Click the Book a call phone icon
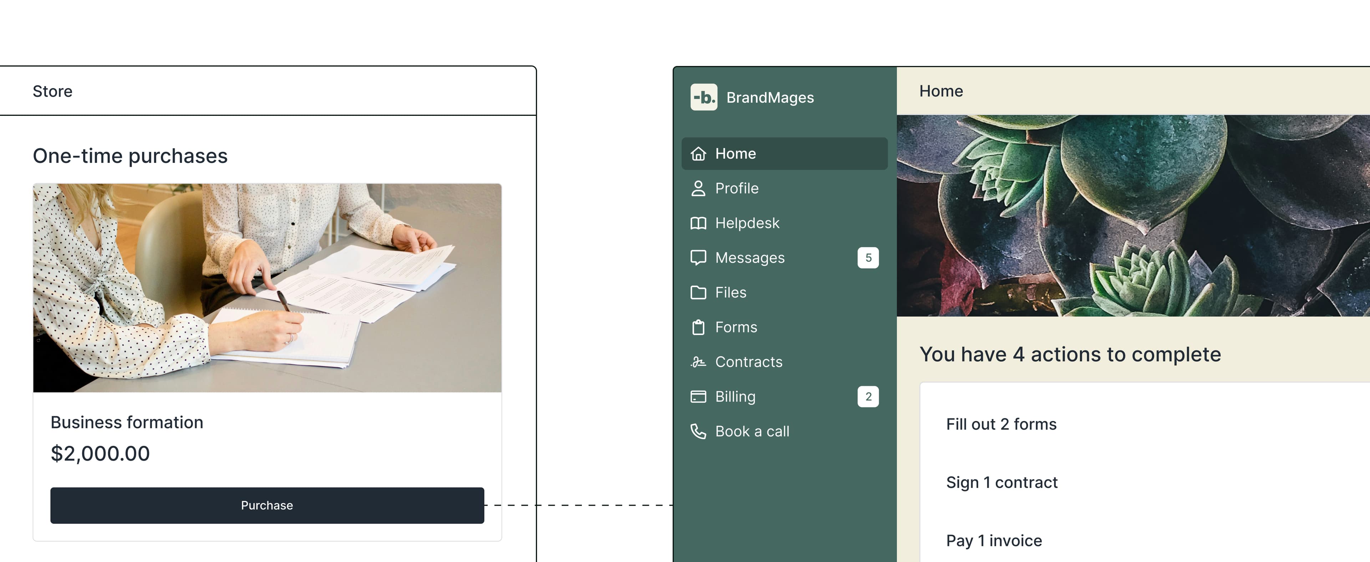This screenshot has height=562, width=1370. point(698,431)
